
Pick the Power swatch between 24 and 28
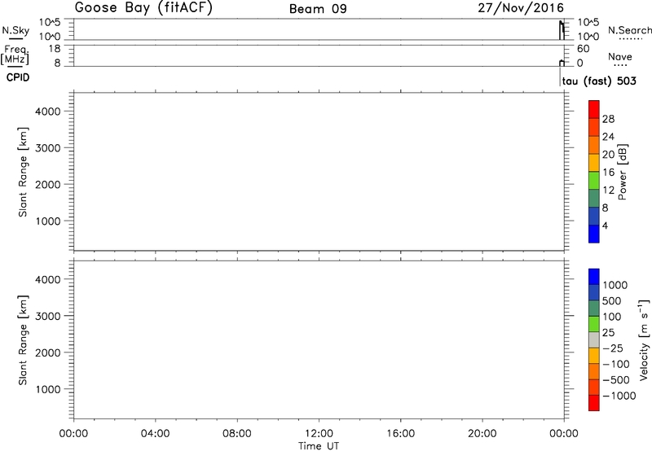(x=594, y=127)
